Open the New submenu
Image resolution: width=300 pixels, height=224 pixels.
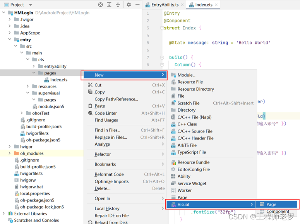tap(124, 75)
